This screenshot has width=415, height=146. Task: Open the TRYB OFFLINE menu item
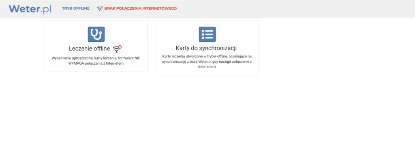click(x=76, y=8)
